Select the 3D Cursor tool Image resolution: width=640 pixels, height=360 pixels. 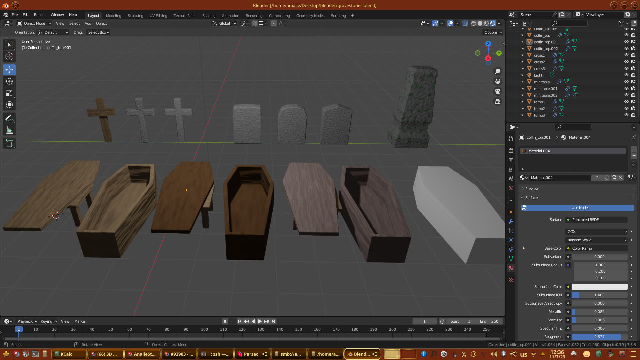click(9, 56)
